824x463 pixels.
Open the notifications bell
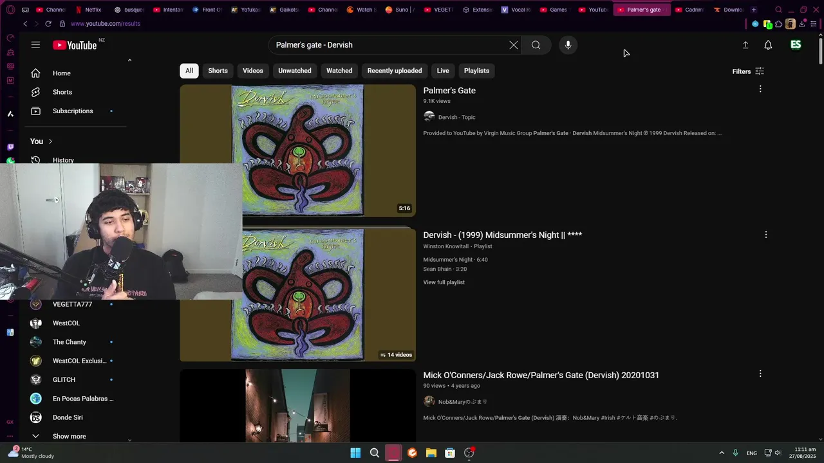pos(768,45)
